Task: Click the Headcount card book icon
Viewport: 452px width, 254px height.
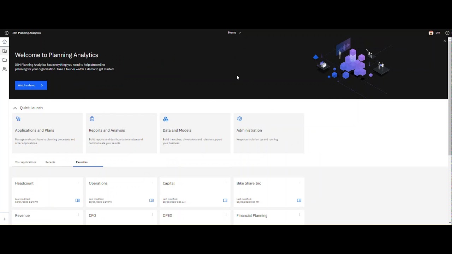Action: click(78, 200)
